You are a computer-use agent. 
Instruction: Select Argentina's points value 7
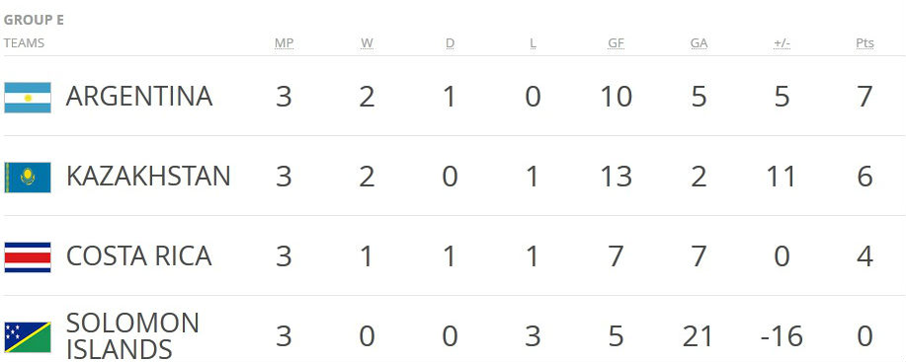click(x=865, y=97)
